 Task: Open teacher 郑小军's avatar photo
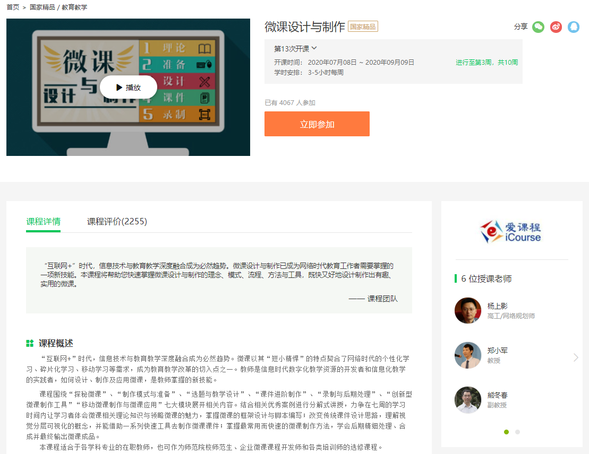(468, 355)
